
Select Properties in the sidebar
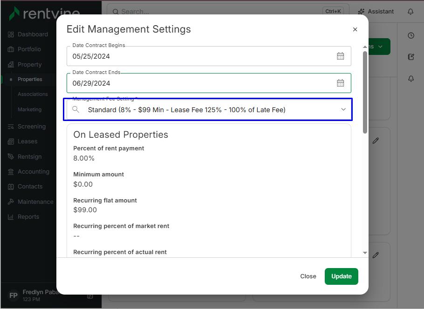(x=30, y=80)
